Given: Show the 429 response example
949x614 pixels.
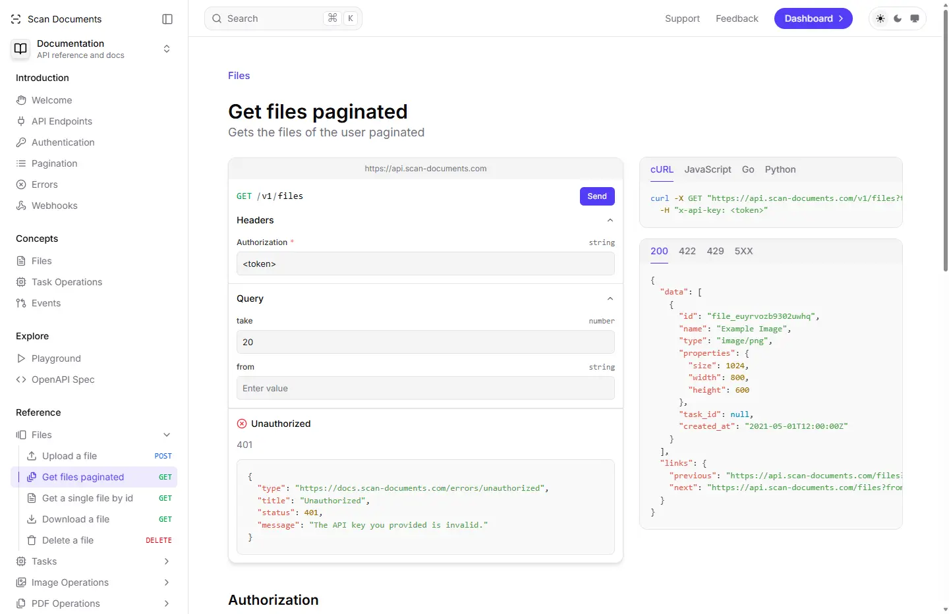Looking at the screenshot, I should [x=715, y=251].
